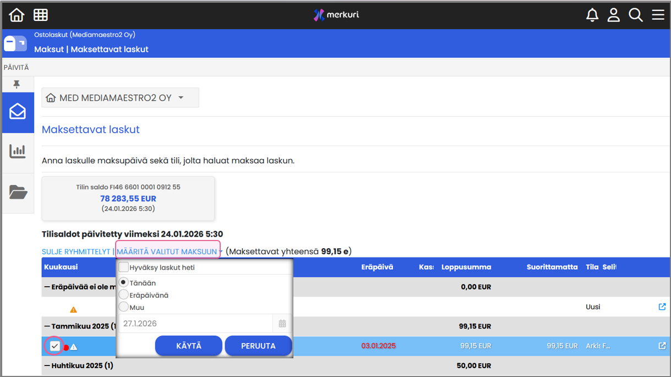Expand the MED MEDIAMAESTRO2 OY company dropdown

[120, 98]
